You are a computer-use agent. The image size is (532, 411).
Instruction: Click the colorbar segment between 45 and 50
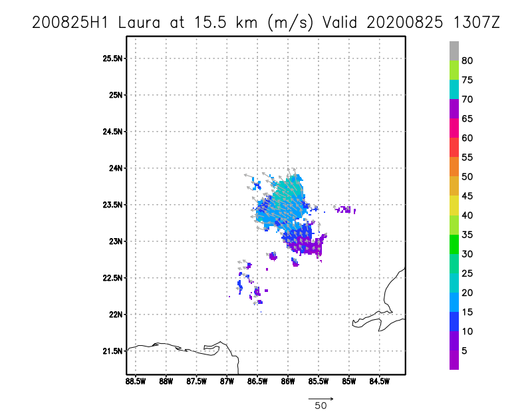pos(454,186)
